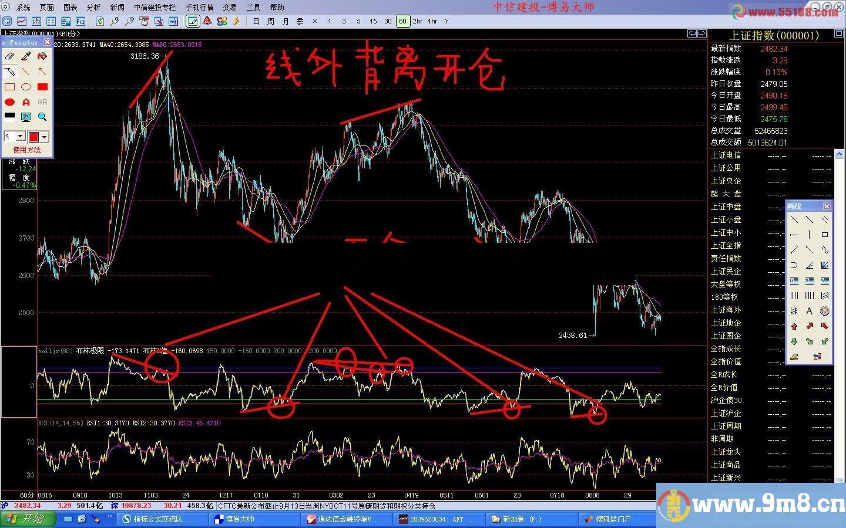Toggle the drawing tools pencil toolbar button

tap(192, 21)
